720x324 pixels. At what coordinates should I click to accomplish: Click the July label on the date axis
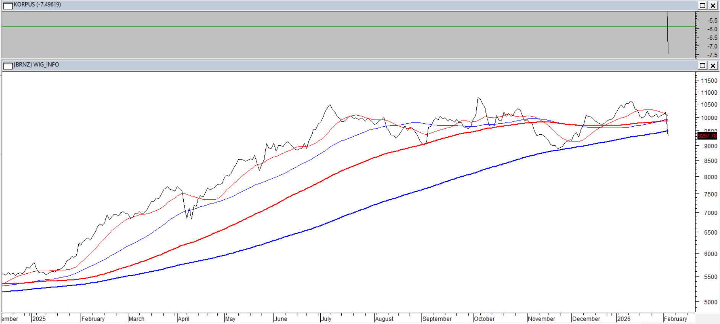326,319
